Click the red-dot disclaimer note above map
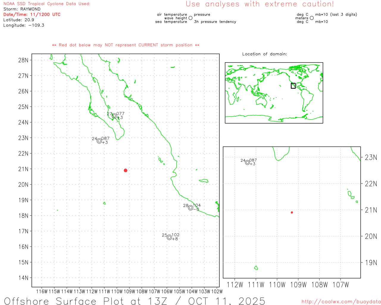The width and height of the screenshot is (381, 305). pyautogui.click(x=126, y=45)
